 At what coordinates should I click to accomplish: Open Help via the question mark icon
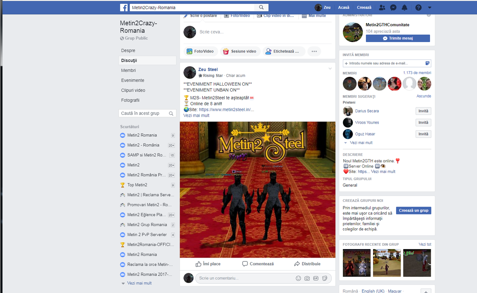click(418, 7)
